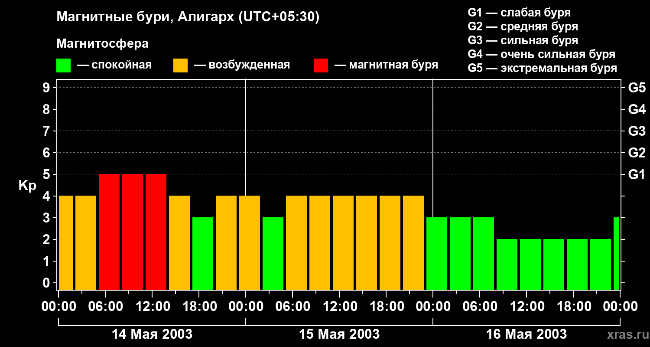Click the right-axis 'G1' level label
The width and height of the screenshot is (650, 347).
[x=637, y=174]
